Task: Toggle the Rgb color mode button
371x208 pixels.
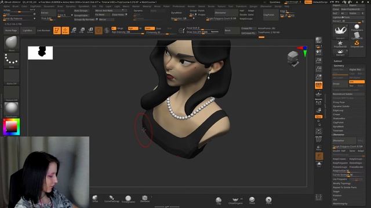Action: tap(133, 28)
